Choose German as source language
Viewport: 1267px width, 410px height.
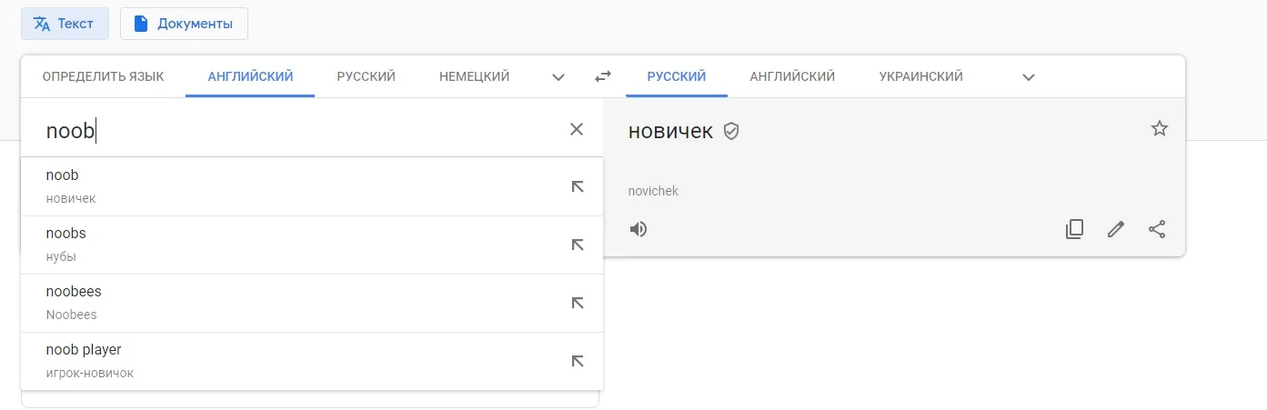pos(474,76)
